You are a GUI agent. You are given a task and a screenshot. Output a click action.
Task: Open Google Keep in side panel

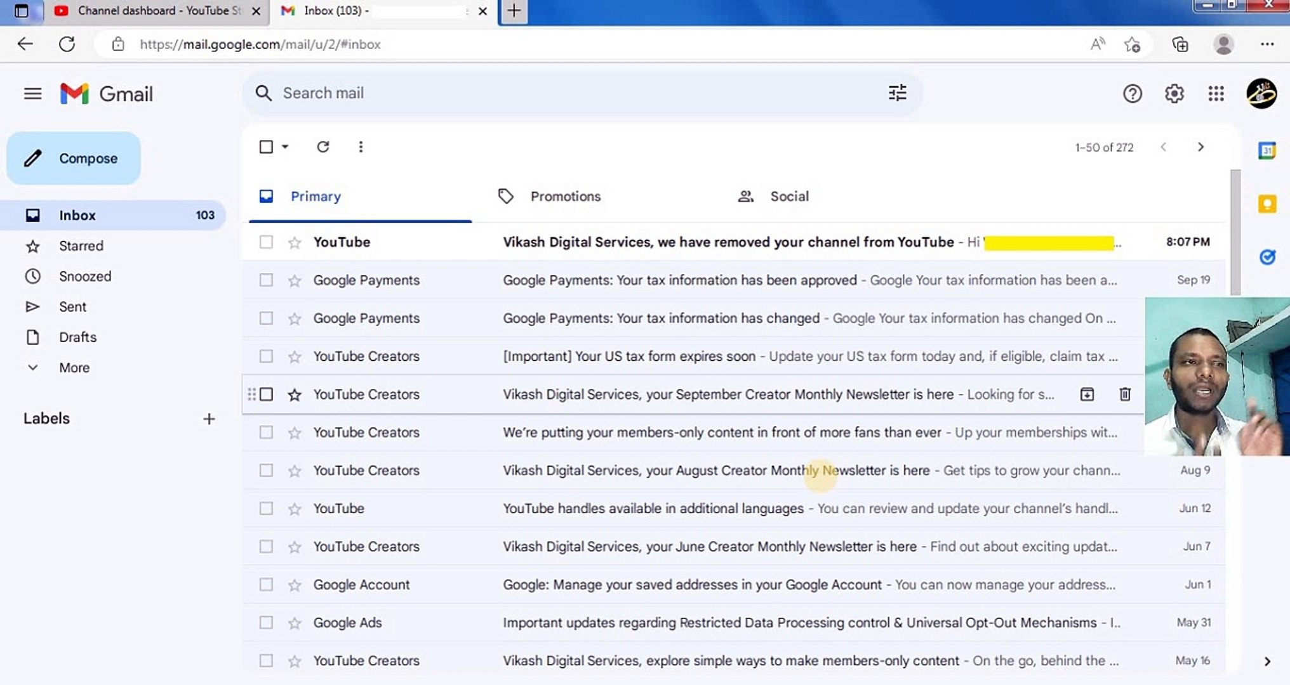1267,204
